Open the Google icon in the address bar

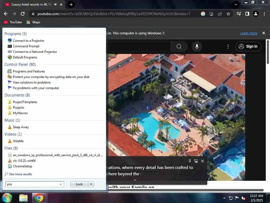pos(203,14)
